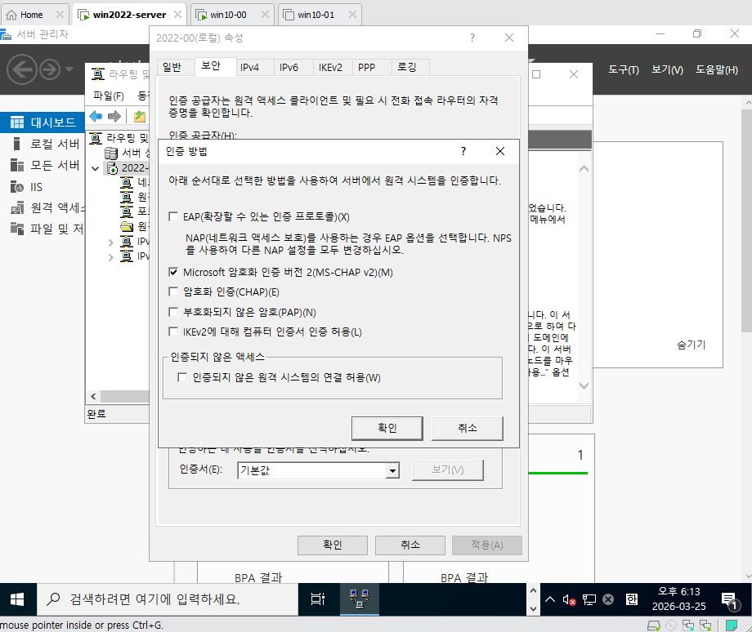Confirm 인증 방법 dialog with 확인
The width and height of the screenshot is (752, 632).
pyautogui.click(x=387, y=428)
